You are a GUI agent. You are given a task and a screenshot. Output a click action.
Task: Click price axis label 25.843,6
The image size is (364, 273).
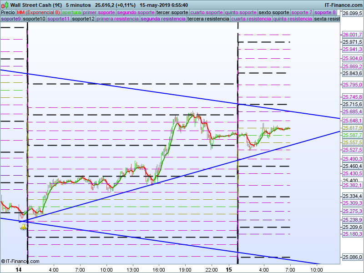point(352,73)
